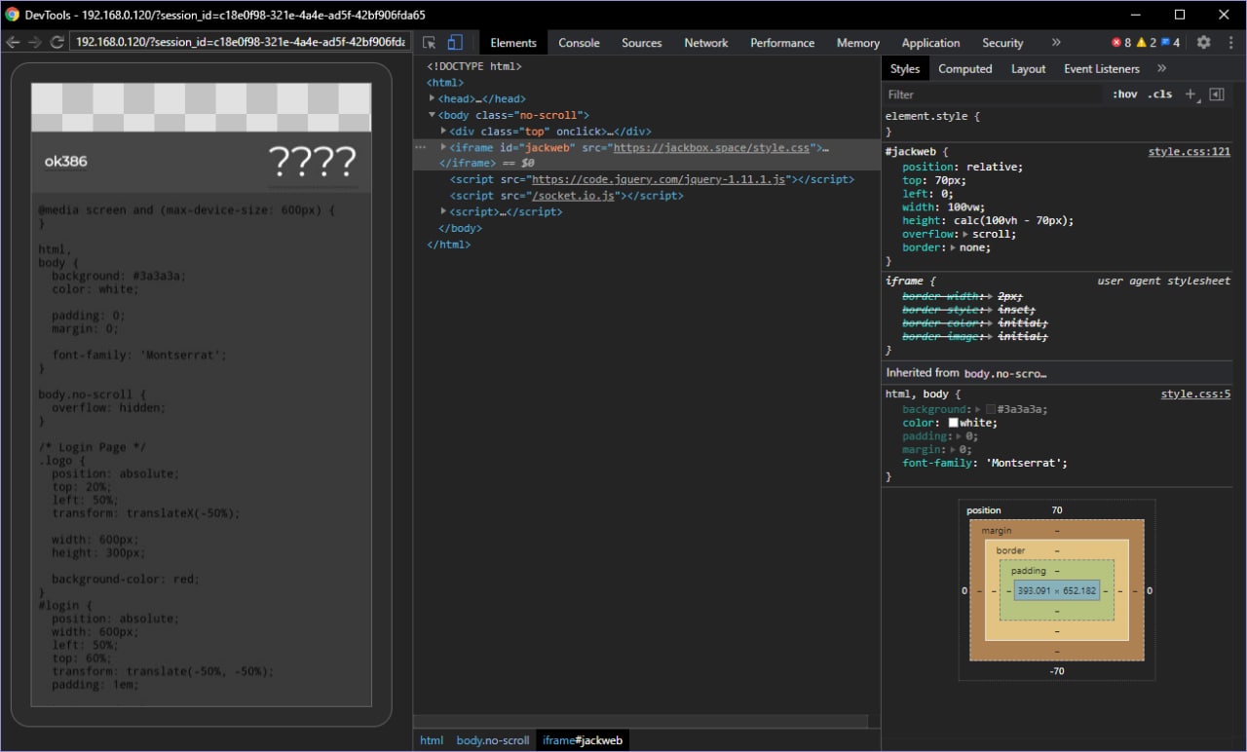
Task: Open the style.css:5 source link
Action: [x=1195, y=395]
